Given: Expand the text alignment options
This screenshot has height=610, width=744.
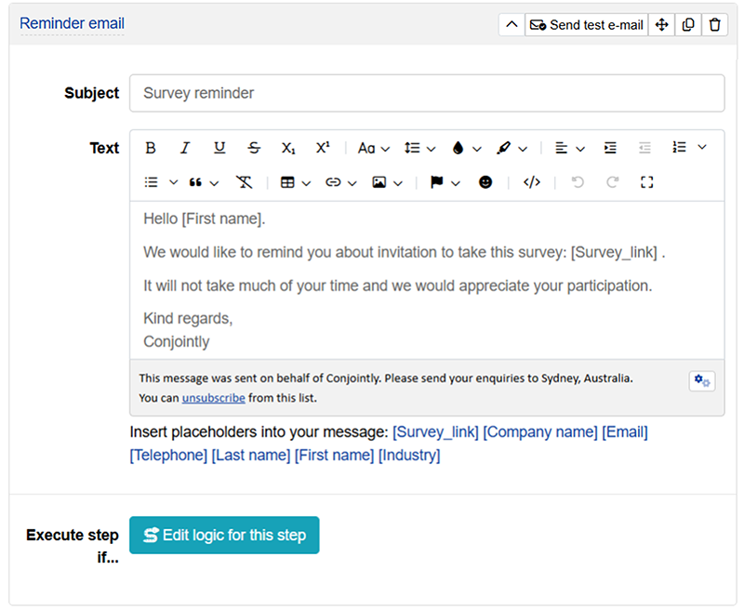Looking at the screenshot, I should [x=569, y=148].
